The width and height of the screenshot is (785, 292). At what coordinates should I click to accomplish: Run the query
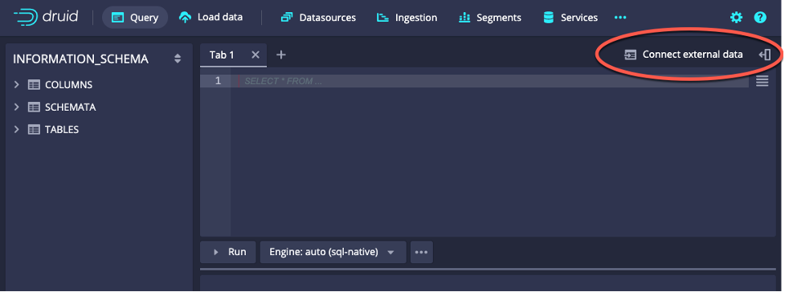click(x=228, y=252)
